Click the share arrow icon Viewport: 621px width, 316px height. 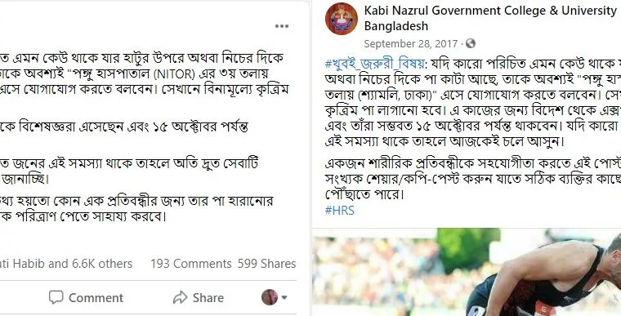(x=180, y=297)
